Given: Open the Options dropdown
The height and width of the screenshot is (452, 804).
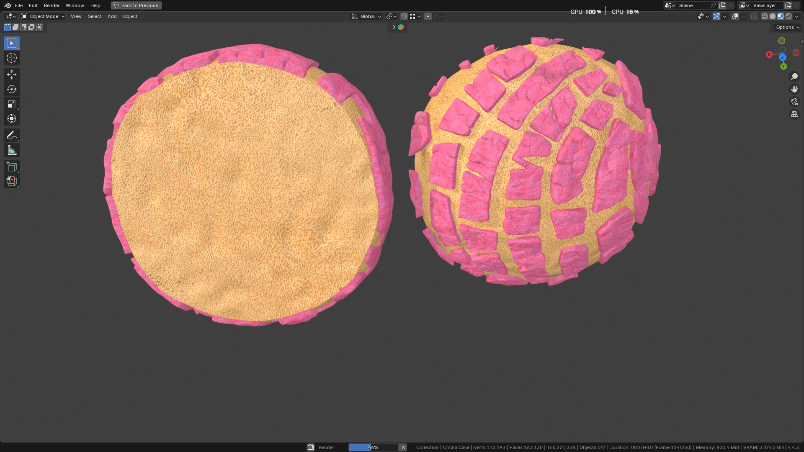Looking at the screenshot, I should (x=787, y=27).
